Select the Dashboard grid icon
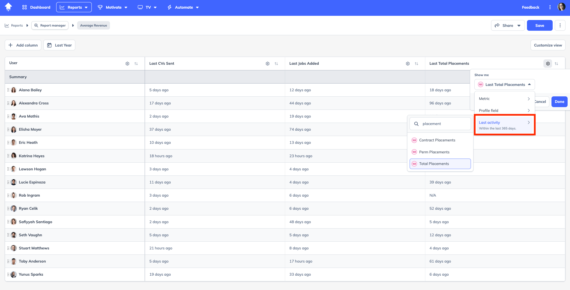 [x=25, y=7]
